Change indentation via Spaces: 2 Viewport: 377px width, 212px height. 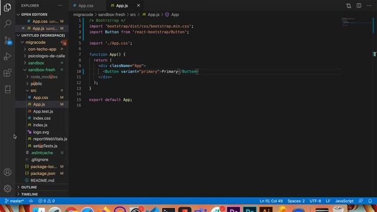coord(296,201)
